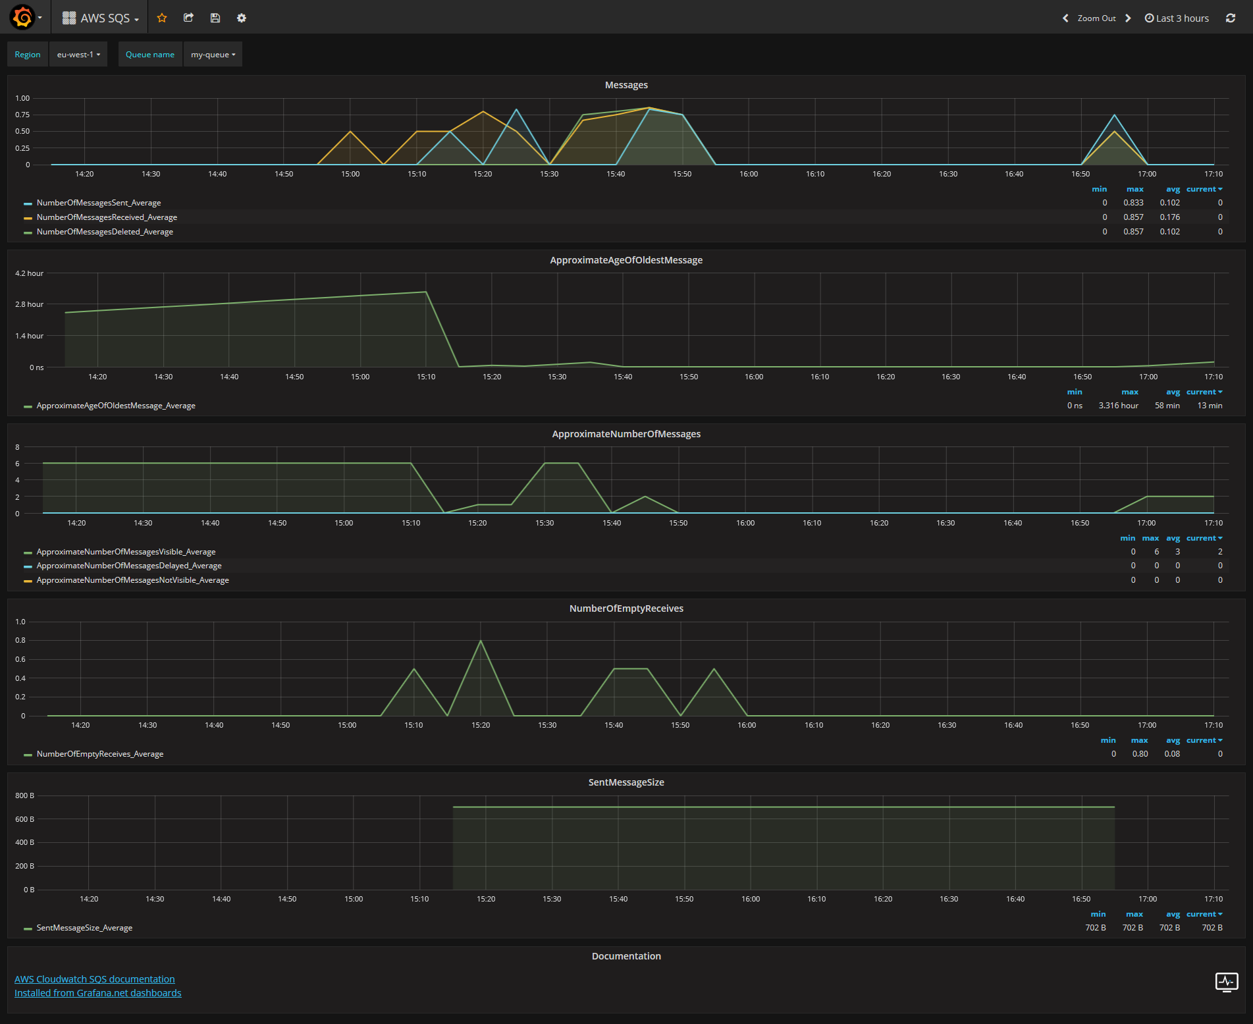Toggle NumberOfMessagesDeleted_Average series visibility
Image resolution: width=1253 pixels, height=1024 pixels.
[x=105, y=232]
